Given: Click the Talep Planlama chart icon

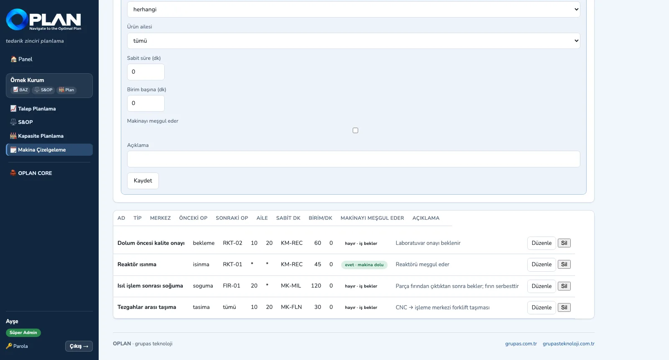Looking at the screenshot, I should (13, 109).
